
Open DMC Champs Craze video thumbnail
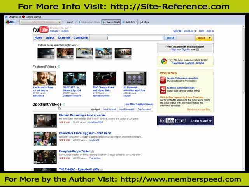tap(105, 78)
